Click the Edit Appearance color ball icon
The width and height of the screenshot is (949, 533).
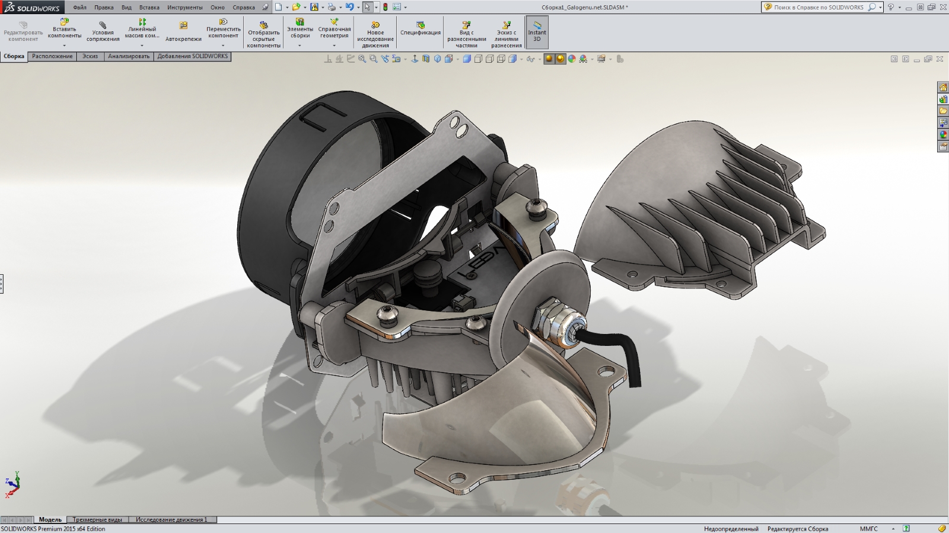click(x=572, y=59)
